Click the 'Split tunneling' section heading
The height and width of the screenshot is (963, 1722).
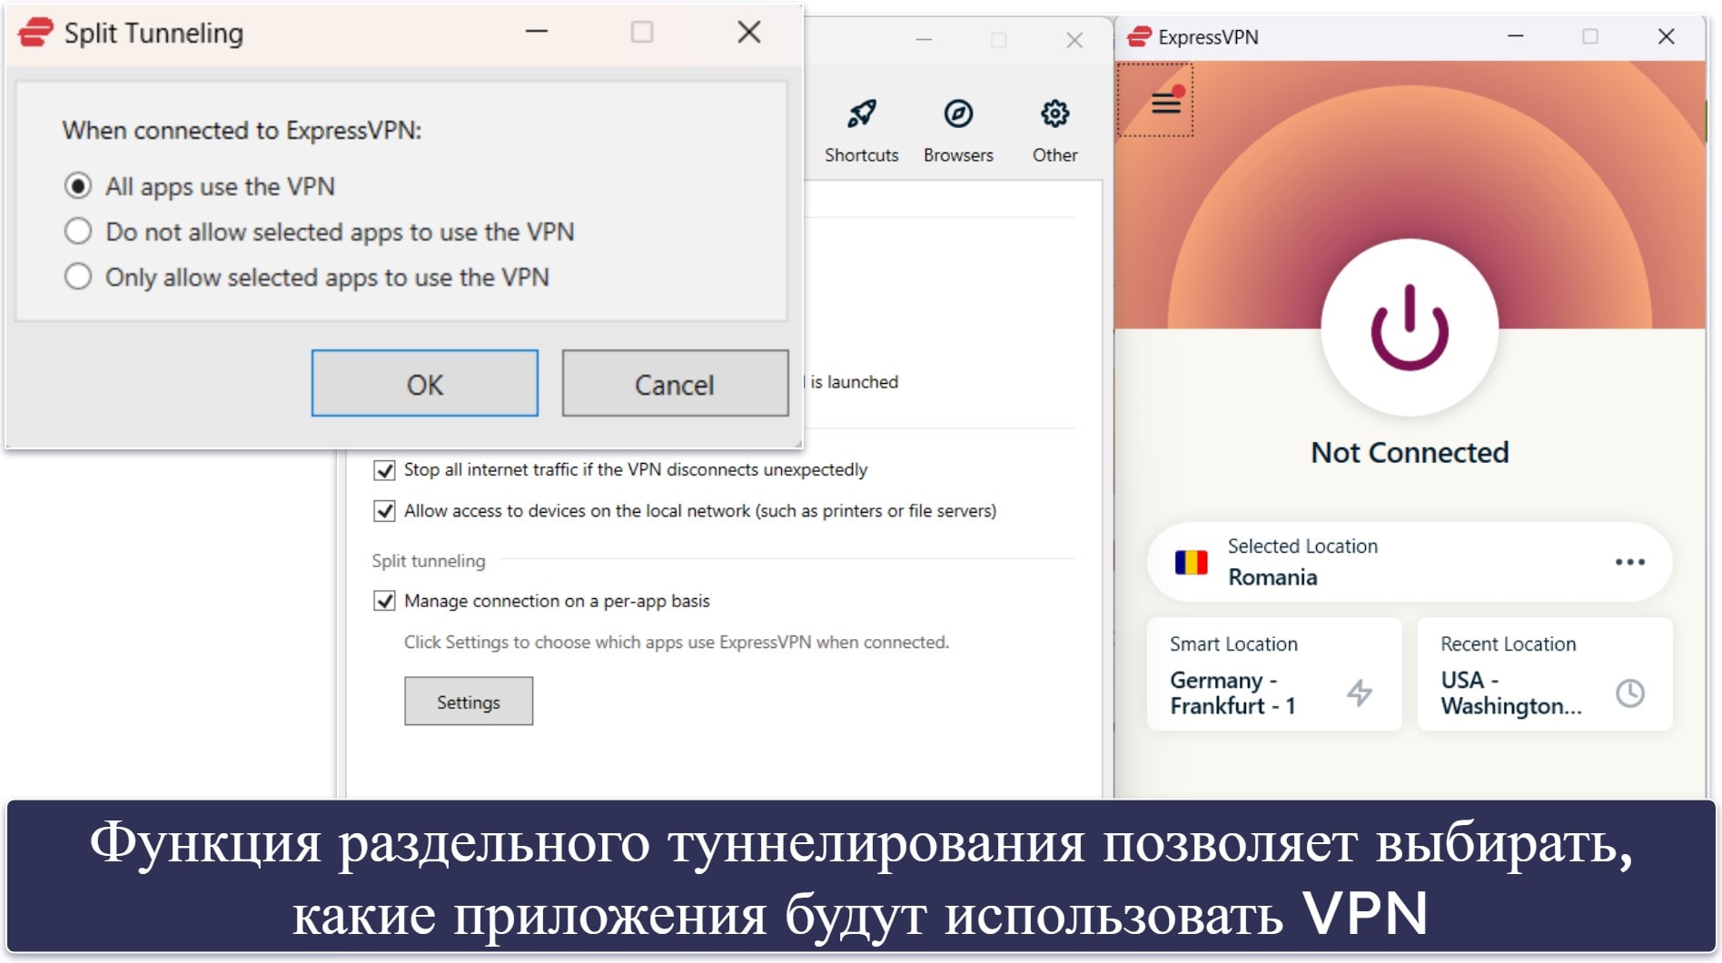coord(429,561)
